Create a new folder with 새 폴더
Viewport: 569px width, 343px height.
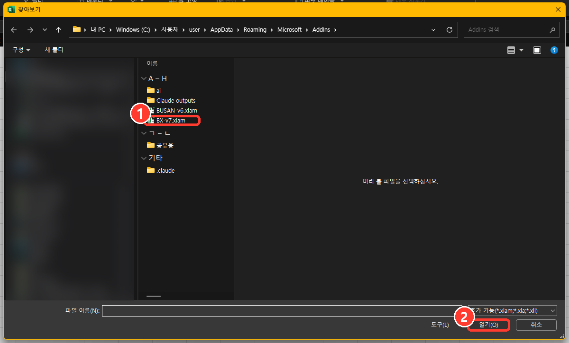[54, 50]
